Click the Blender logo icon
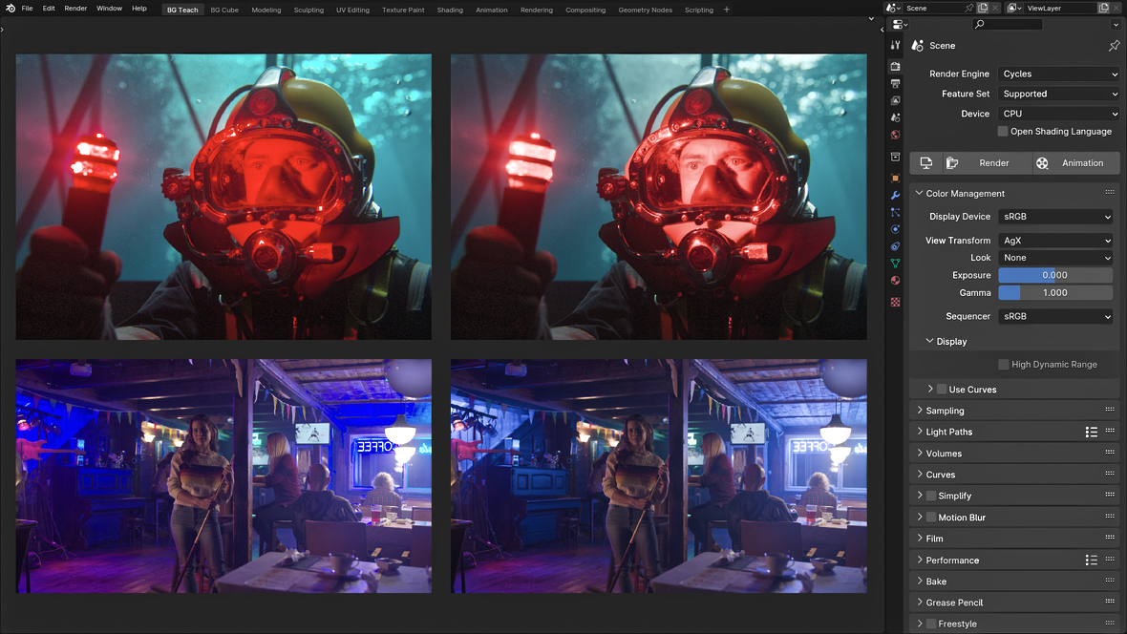 (8, 9)
